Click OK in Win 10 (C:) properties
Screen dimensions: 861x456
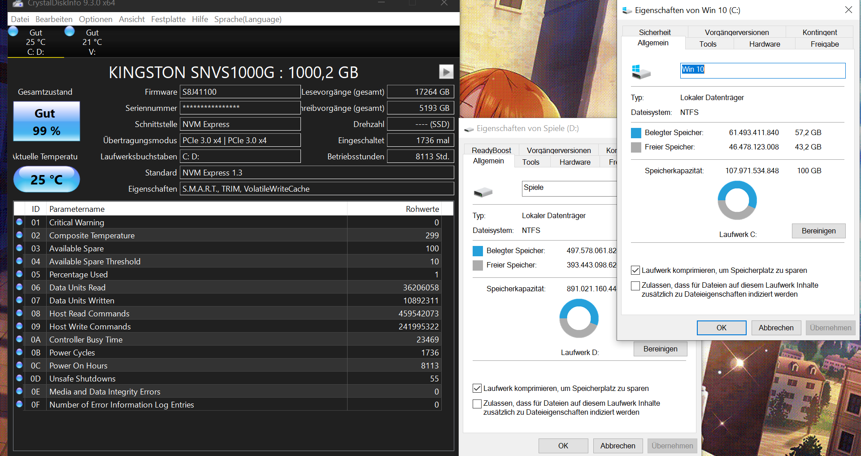tap(722, 328)
